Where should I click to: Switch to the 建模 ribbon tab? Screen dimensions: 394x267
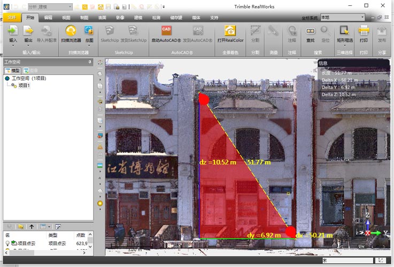138,18
